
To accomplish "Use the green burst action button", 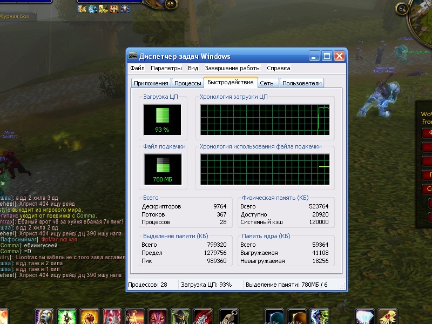I will (66, 317).
